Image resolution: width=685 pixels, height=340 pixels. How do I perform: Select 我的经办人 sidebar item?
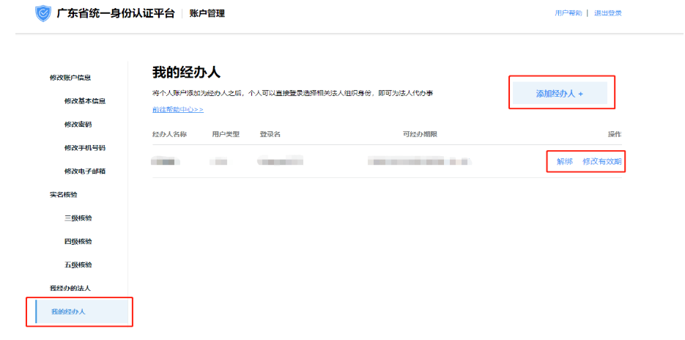68,312
